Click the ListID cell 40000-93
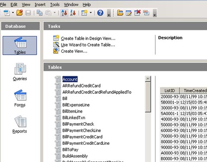Image resolution: width=207 pixels, height=162 pixels. pos(169,119)
